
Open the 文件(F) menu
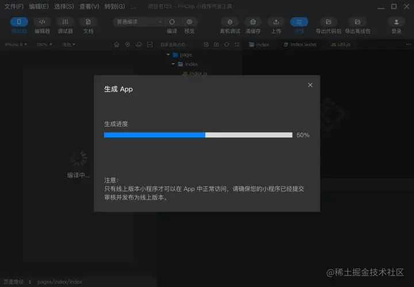point(14,6)
